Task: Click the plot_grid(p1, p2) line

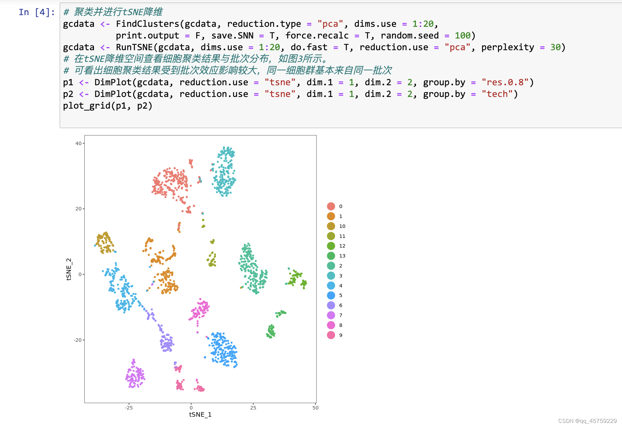Action: point(108,106)
